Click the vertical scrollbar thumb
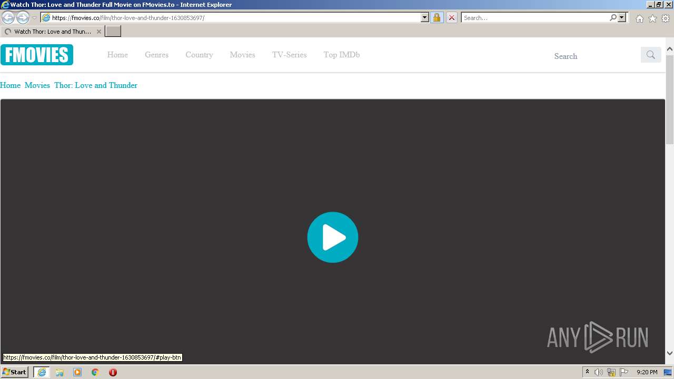 [670, 98]
